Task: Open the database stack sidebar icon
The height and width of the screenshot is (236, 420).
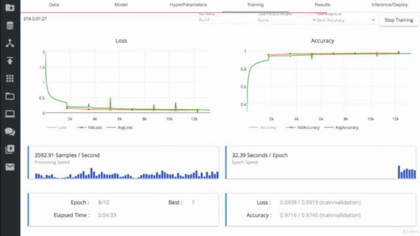Action: point(10,26)
